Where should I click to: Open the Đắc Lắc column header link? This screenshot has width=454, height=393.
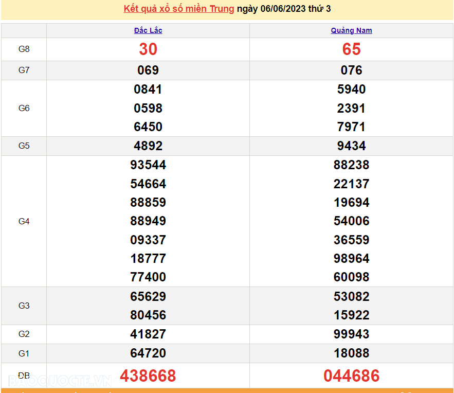(x=148, y=30)
